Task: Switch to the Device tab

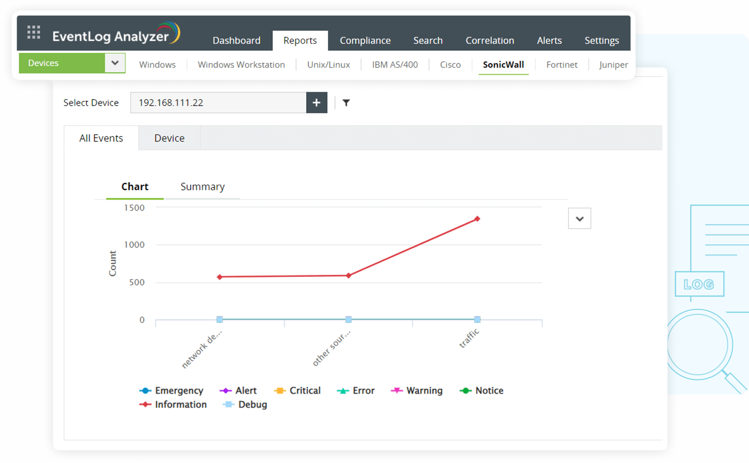Action: point(169,138)
